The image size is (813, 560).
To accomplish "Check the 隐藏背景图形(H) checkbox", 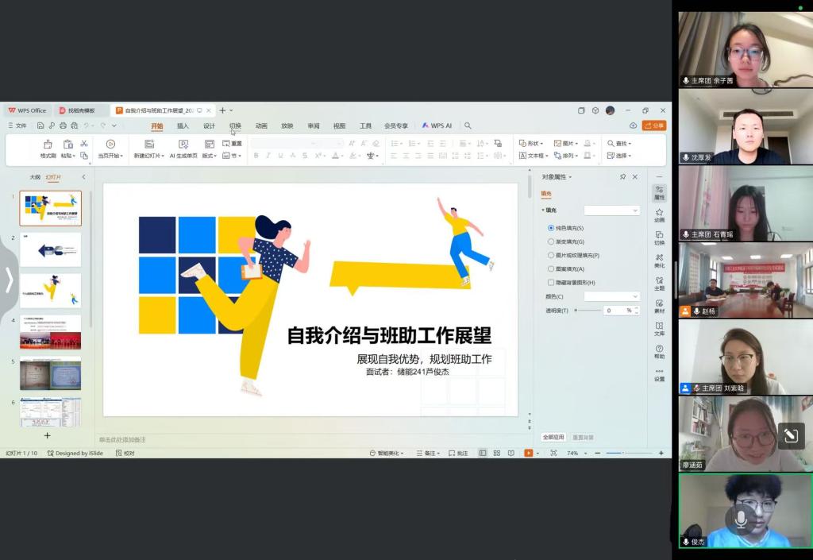I will coord(551,282).
